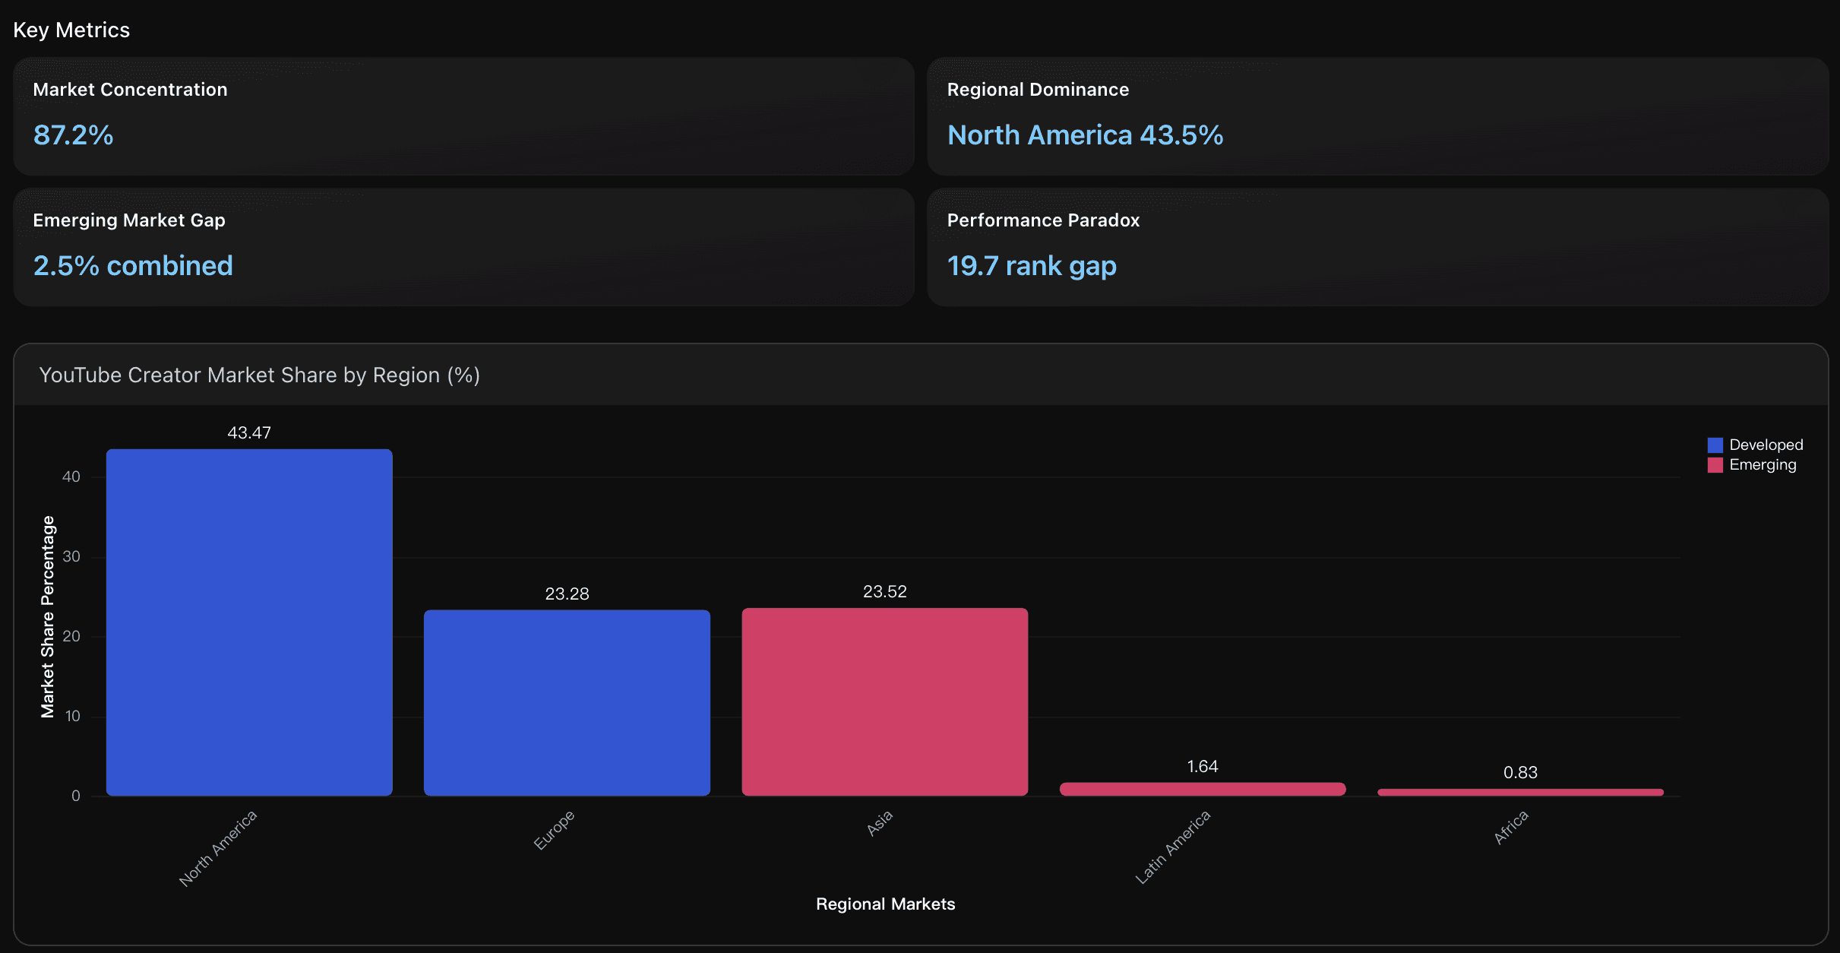Toggle the Emerging series legend label

point(1763,465)
